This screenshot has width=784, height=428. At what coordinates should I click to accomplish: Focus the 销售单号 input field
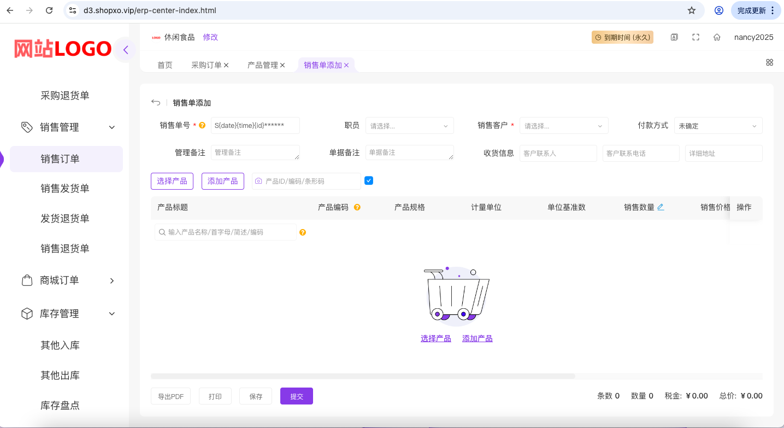coord(255,126)
